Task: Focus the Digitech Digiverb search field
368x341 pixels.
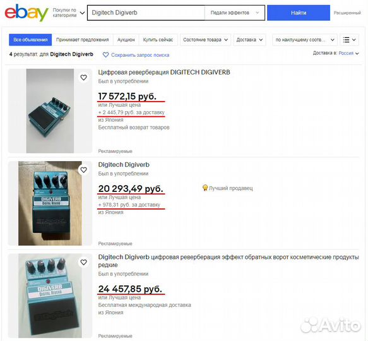Action: tap(146, 13)
